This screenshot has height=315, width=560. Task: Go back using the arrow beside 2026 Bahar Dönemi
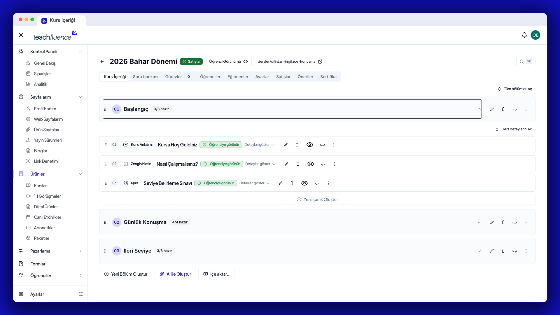click(102, 62)
